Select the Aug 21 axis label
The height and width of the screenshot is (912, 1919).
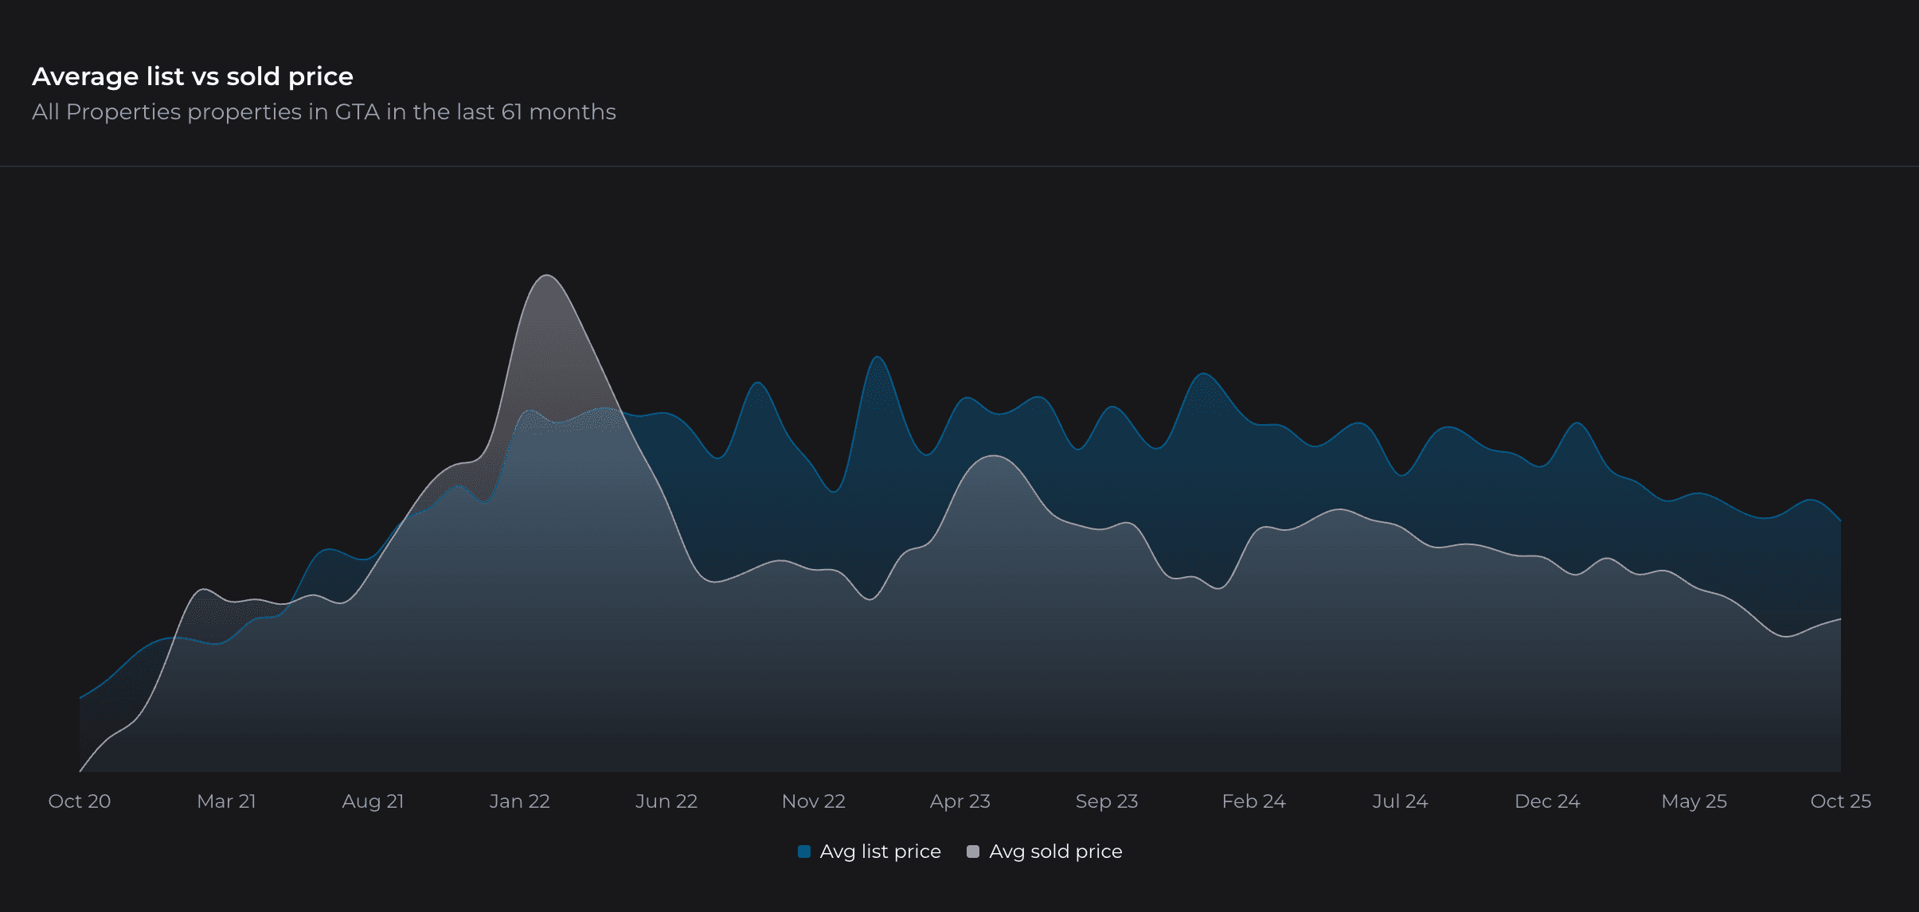[x=373, y=801]
